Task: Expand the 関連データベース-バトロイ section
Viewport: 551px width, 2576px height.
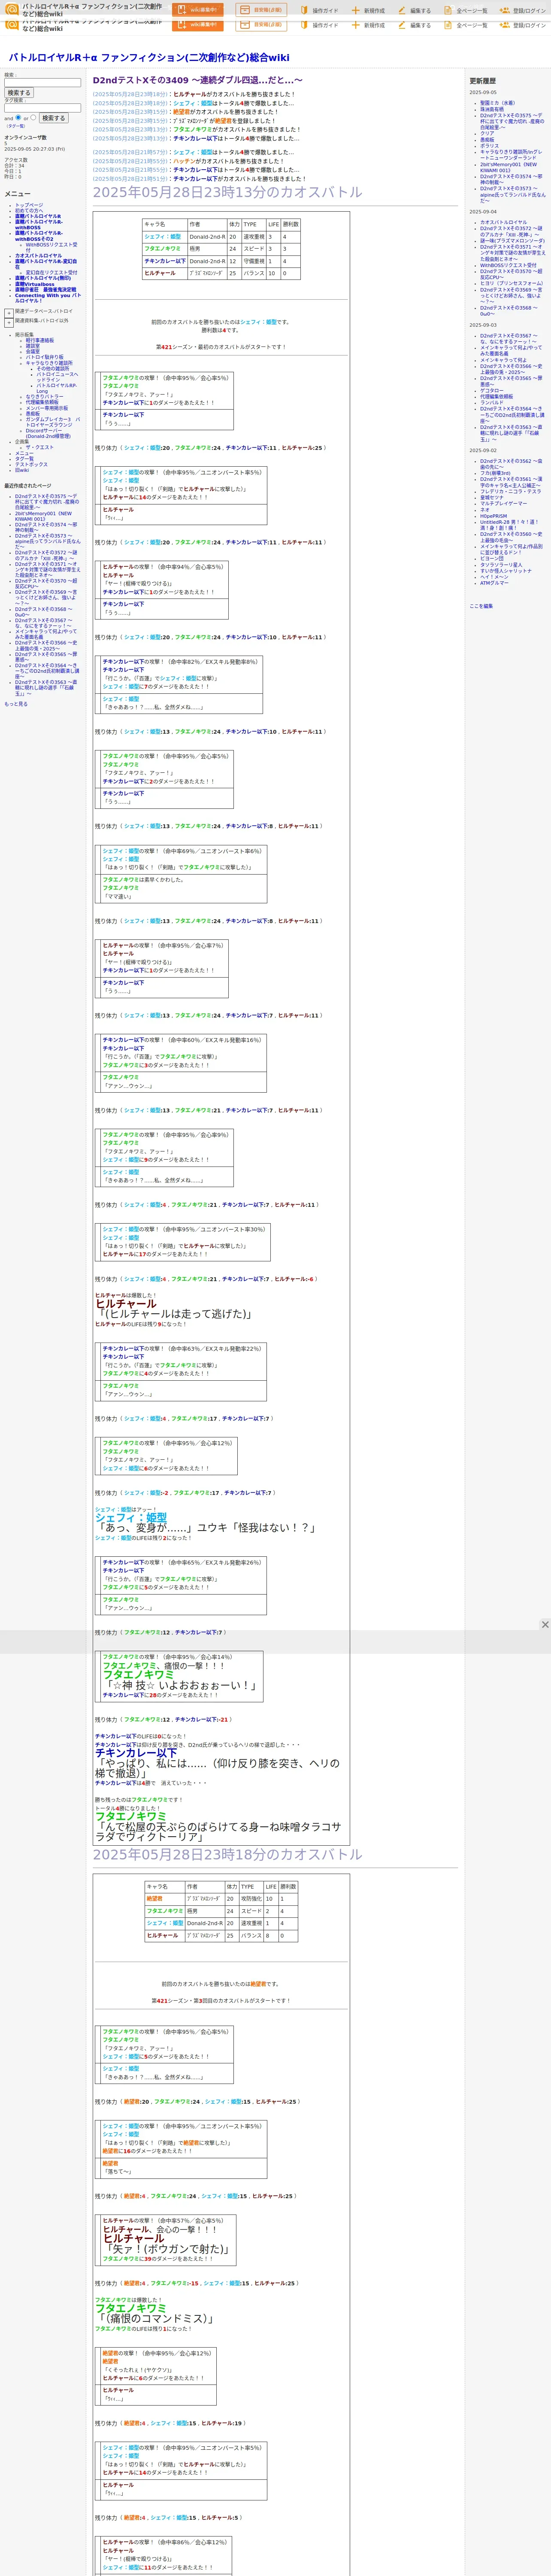Action: 9,313
